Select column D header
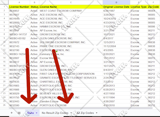The width and height of the screenshot is (160, 117). [x=116, y=3]
